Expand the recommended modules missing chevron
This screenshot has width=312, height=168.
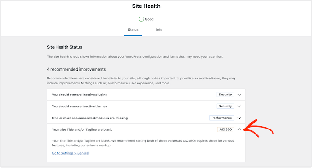pos(239,118)
